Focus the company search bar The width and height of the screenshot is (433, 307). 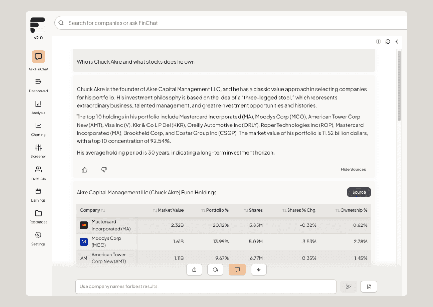click(x=231, y=23)
